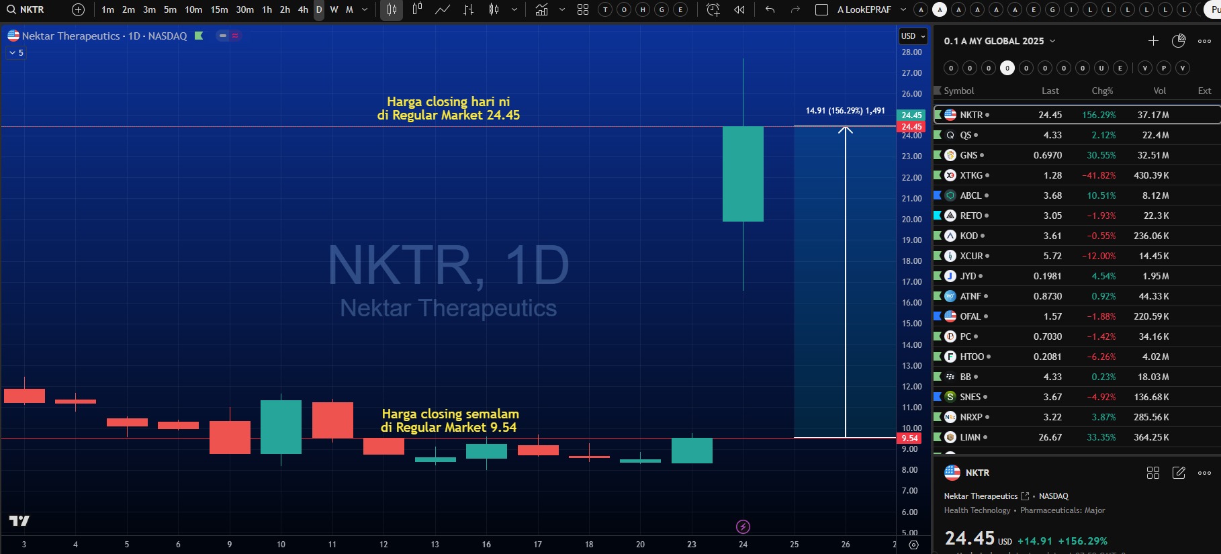The image size is (1221, 554).
Task: Select the GNS row in the watchlist
Action: (x=1077, y=155)
